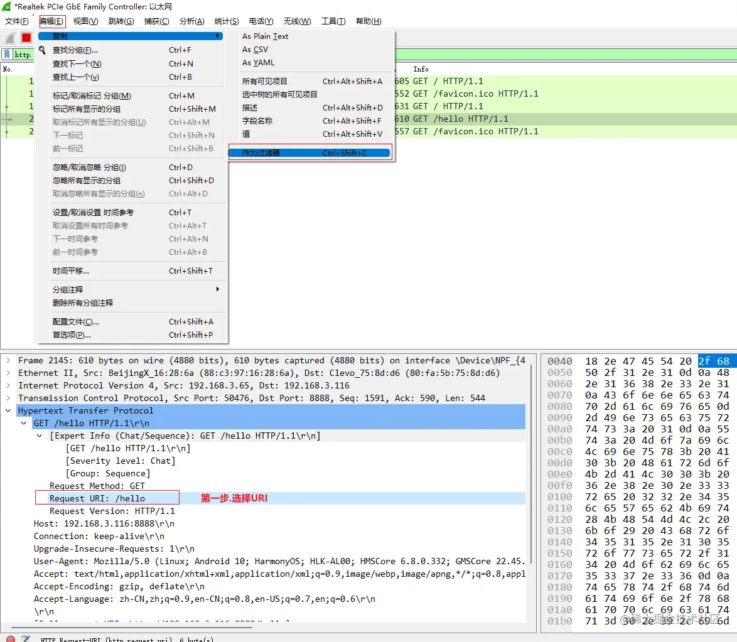Viewport: 737px width, 642px height.
Task: Choose 配置文件(C)... menu item
Action: click(x=130, y=322)
